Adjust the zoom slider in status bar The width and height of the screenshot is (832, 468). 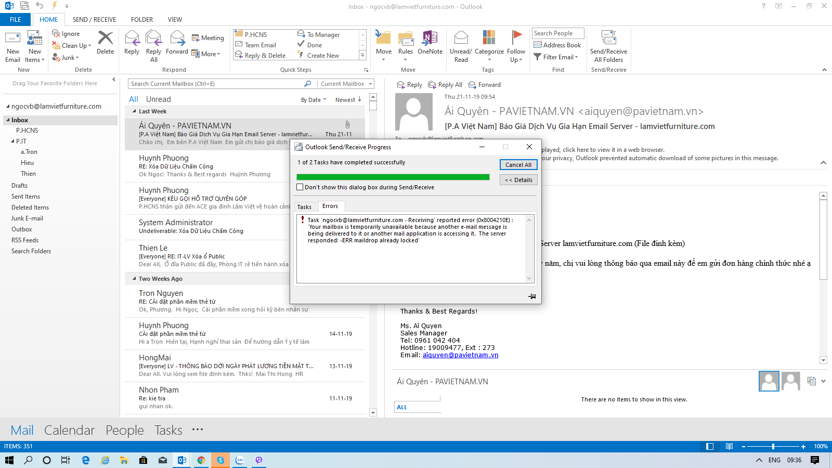coord(773,446)
